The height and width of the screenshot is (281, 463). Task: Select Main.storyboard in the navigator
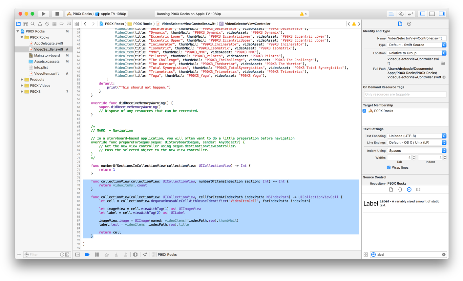click(x=47, y=55)
